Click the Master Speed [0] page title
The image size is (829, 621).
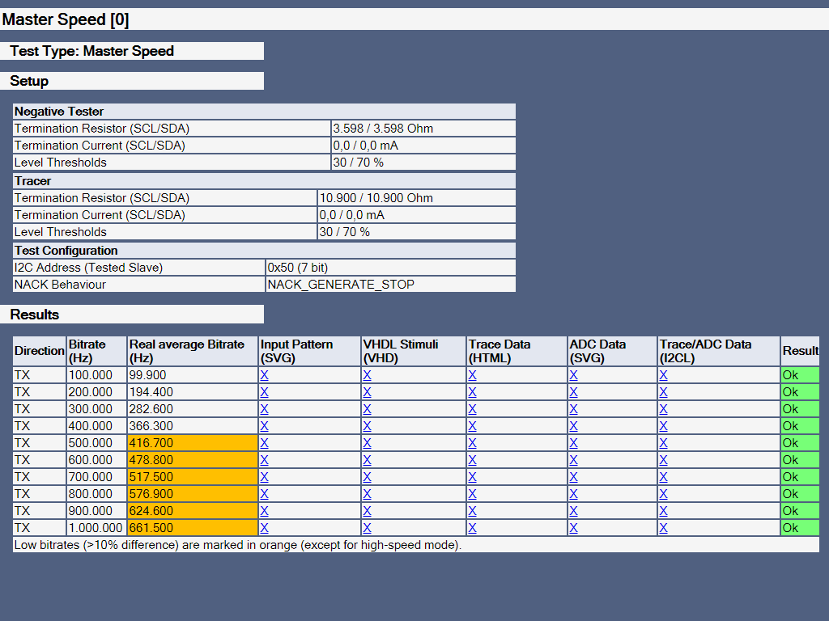click(x=66, y=19)
